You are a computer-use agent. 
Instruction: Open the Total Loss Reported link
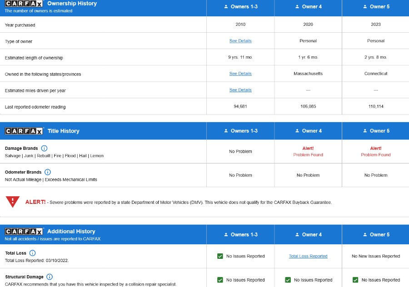pyautogui.click(x=308, y=256)
